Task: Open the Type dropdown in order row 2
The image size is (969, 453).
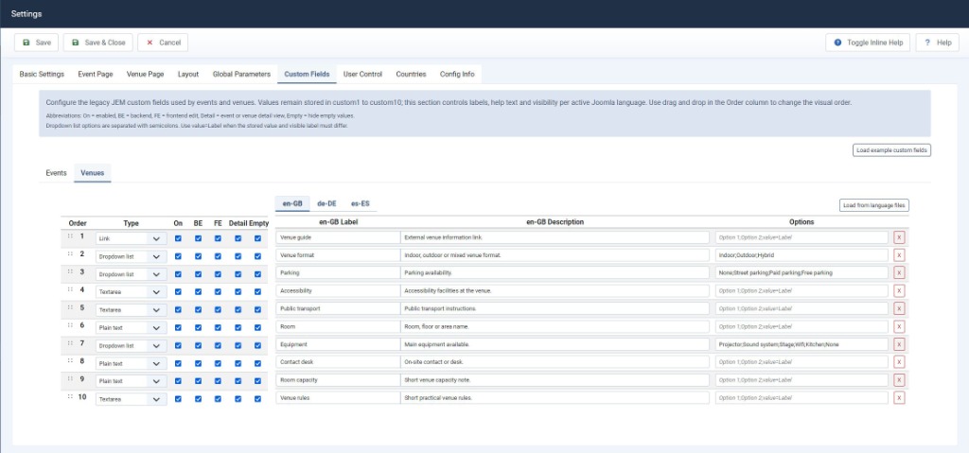Action: point(131,256)
